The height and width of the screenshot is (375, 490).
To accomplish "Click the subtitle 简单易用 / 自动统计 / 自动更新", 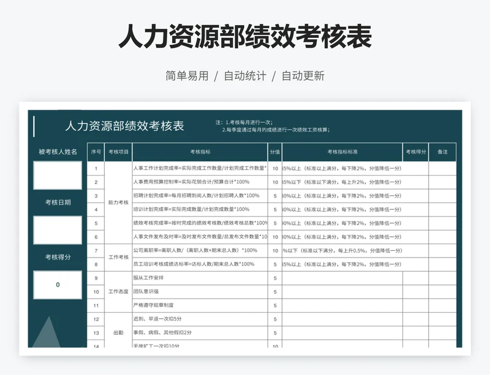I will coord(245,76).
